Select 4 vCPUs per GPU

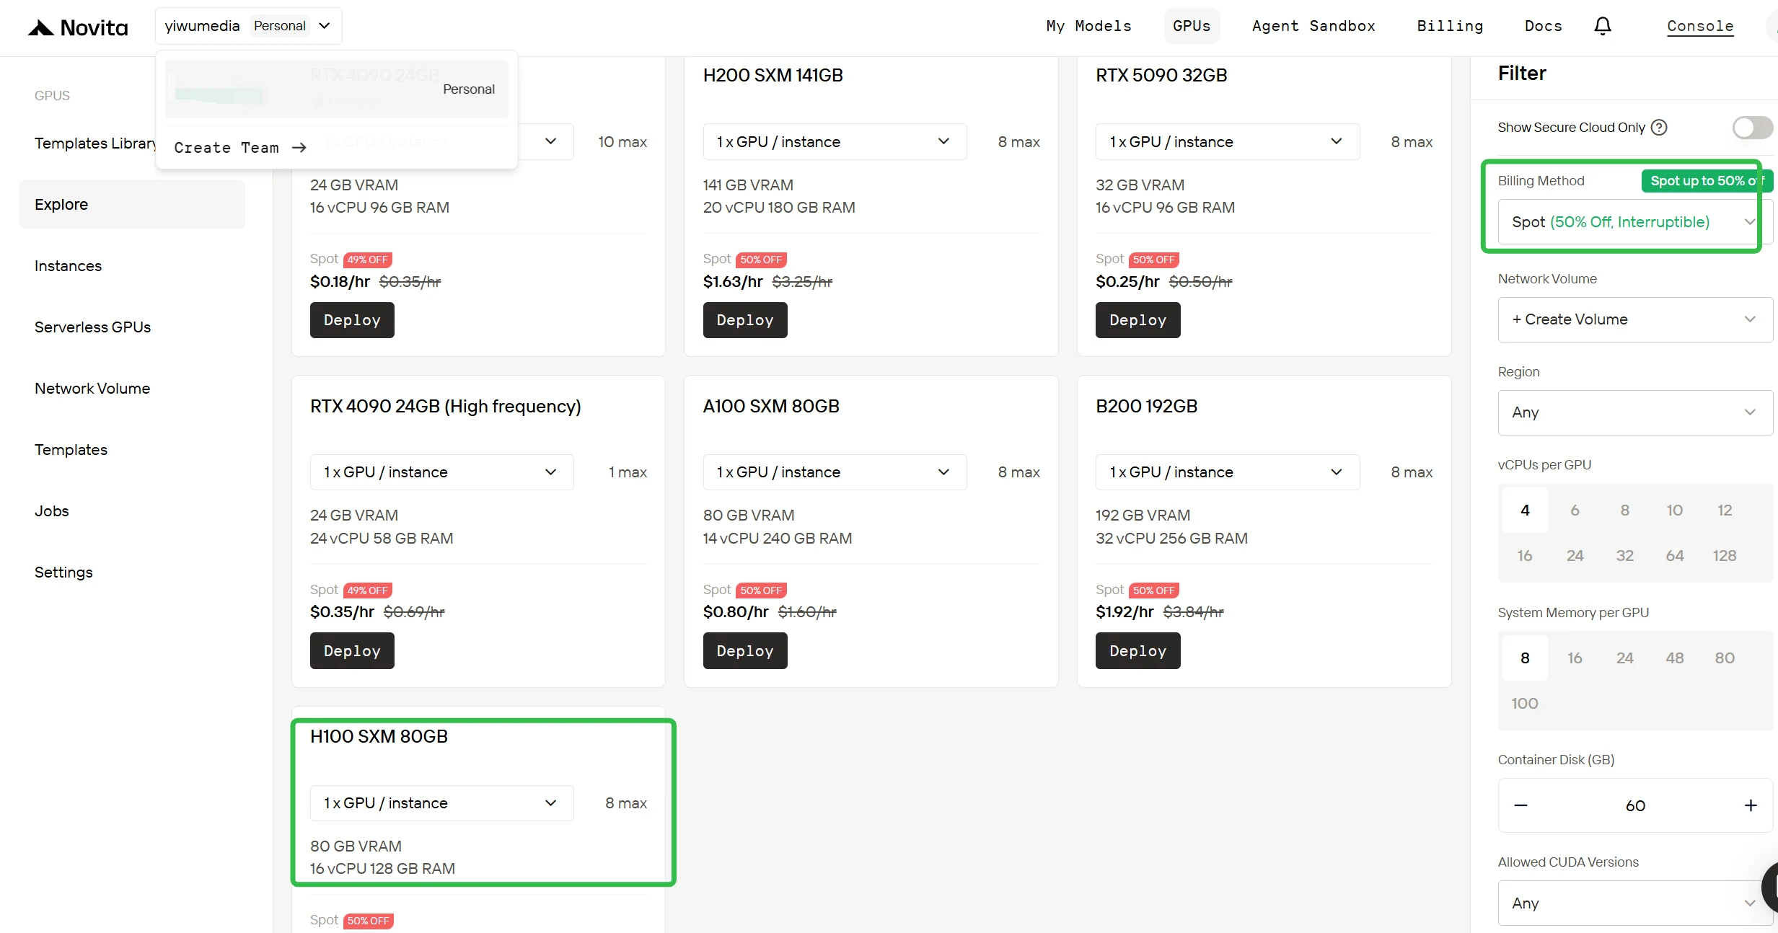(x=1525, y=510)
